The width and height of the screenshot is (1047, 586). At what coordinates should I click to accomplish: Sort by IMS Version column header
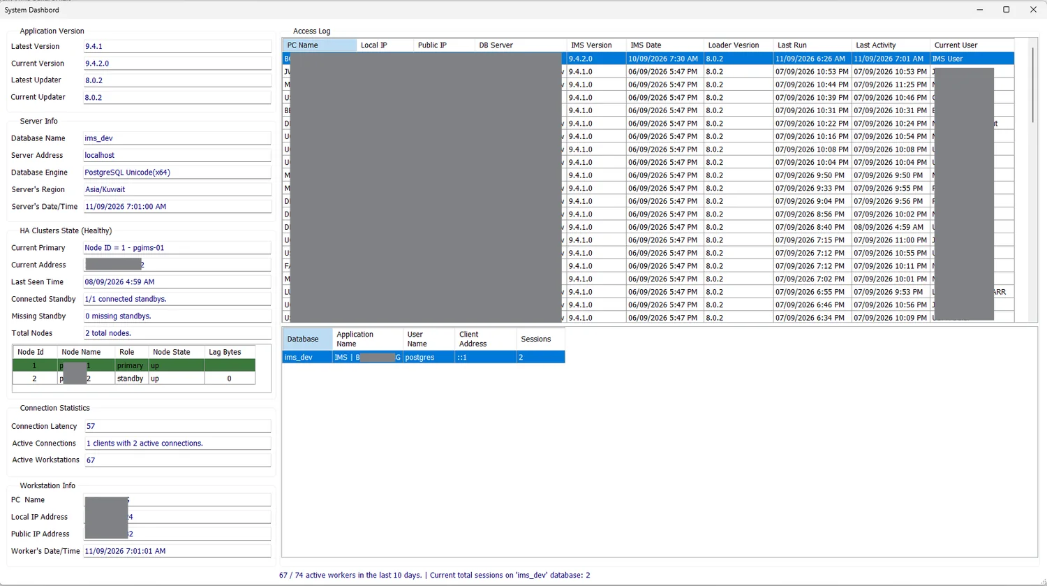click(596, 45)
